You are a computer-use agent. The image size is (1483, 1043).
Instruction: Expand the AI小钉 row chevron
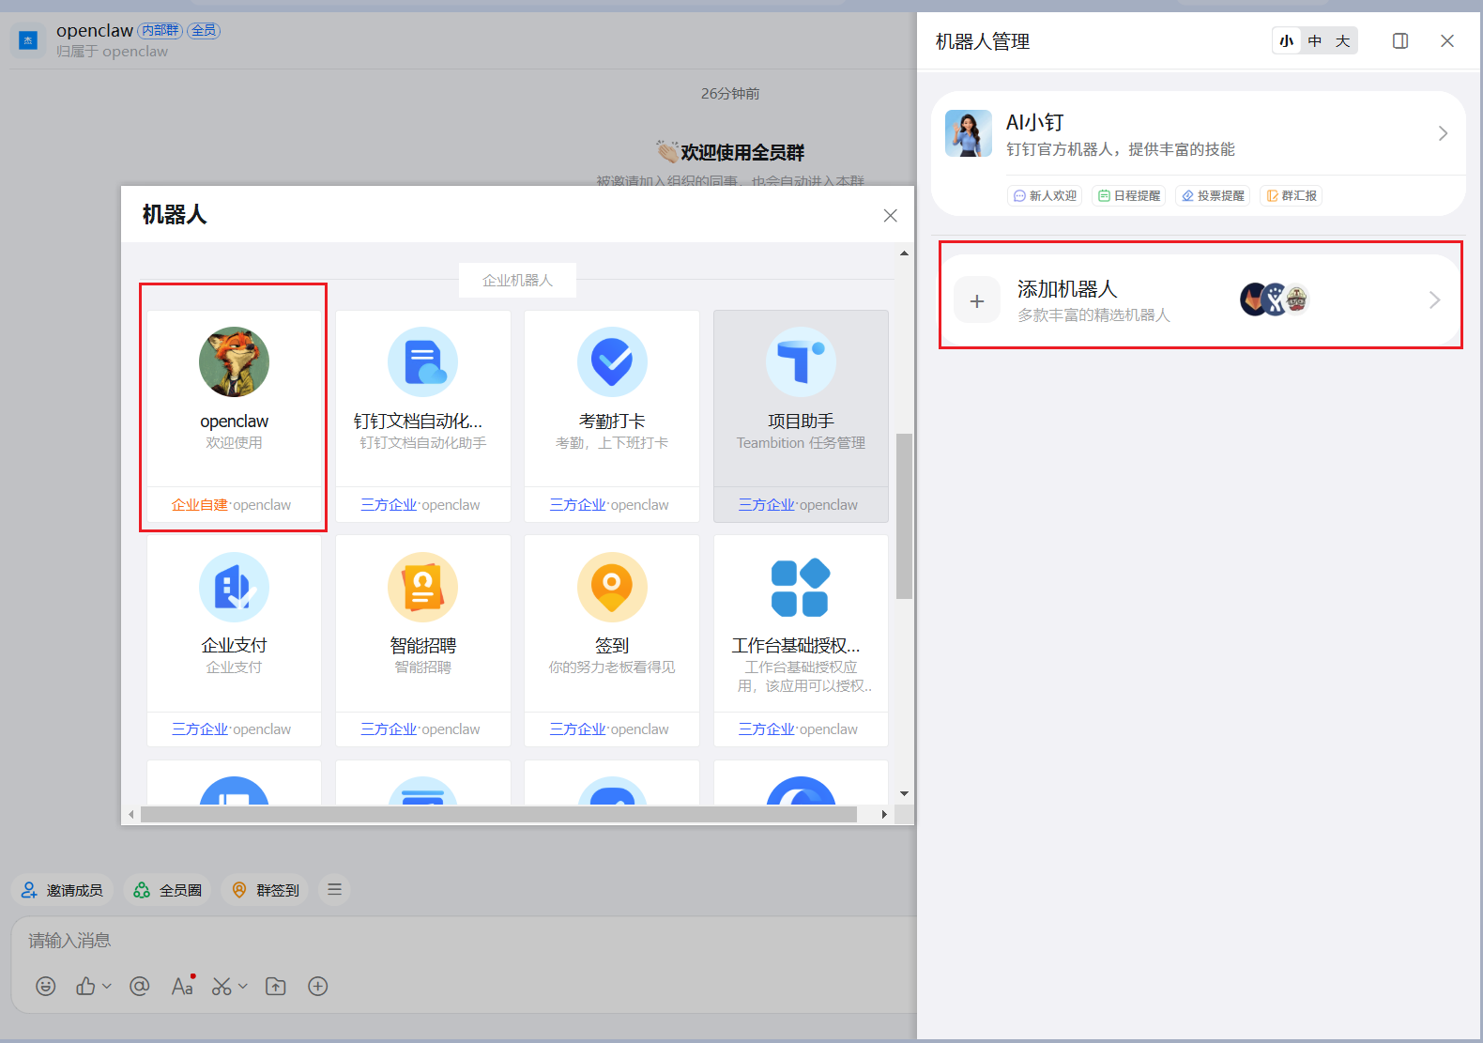[1443, 133]
